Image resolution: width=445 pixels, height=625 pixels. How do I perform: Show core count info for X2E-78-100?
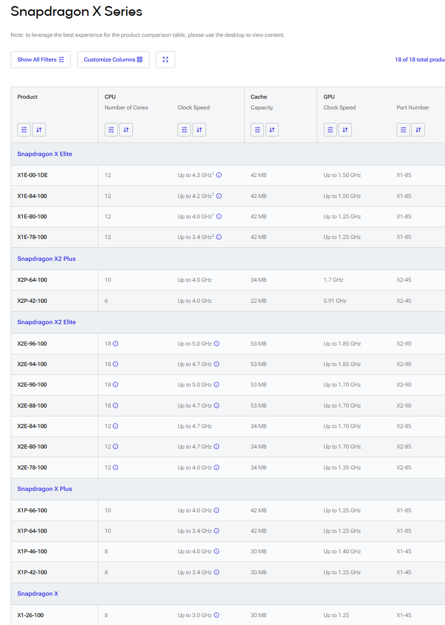(115, 467)
